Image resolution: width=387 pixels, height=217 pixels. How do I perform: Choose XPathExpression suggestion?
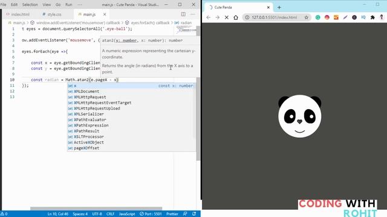[x=131, y=125]
